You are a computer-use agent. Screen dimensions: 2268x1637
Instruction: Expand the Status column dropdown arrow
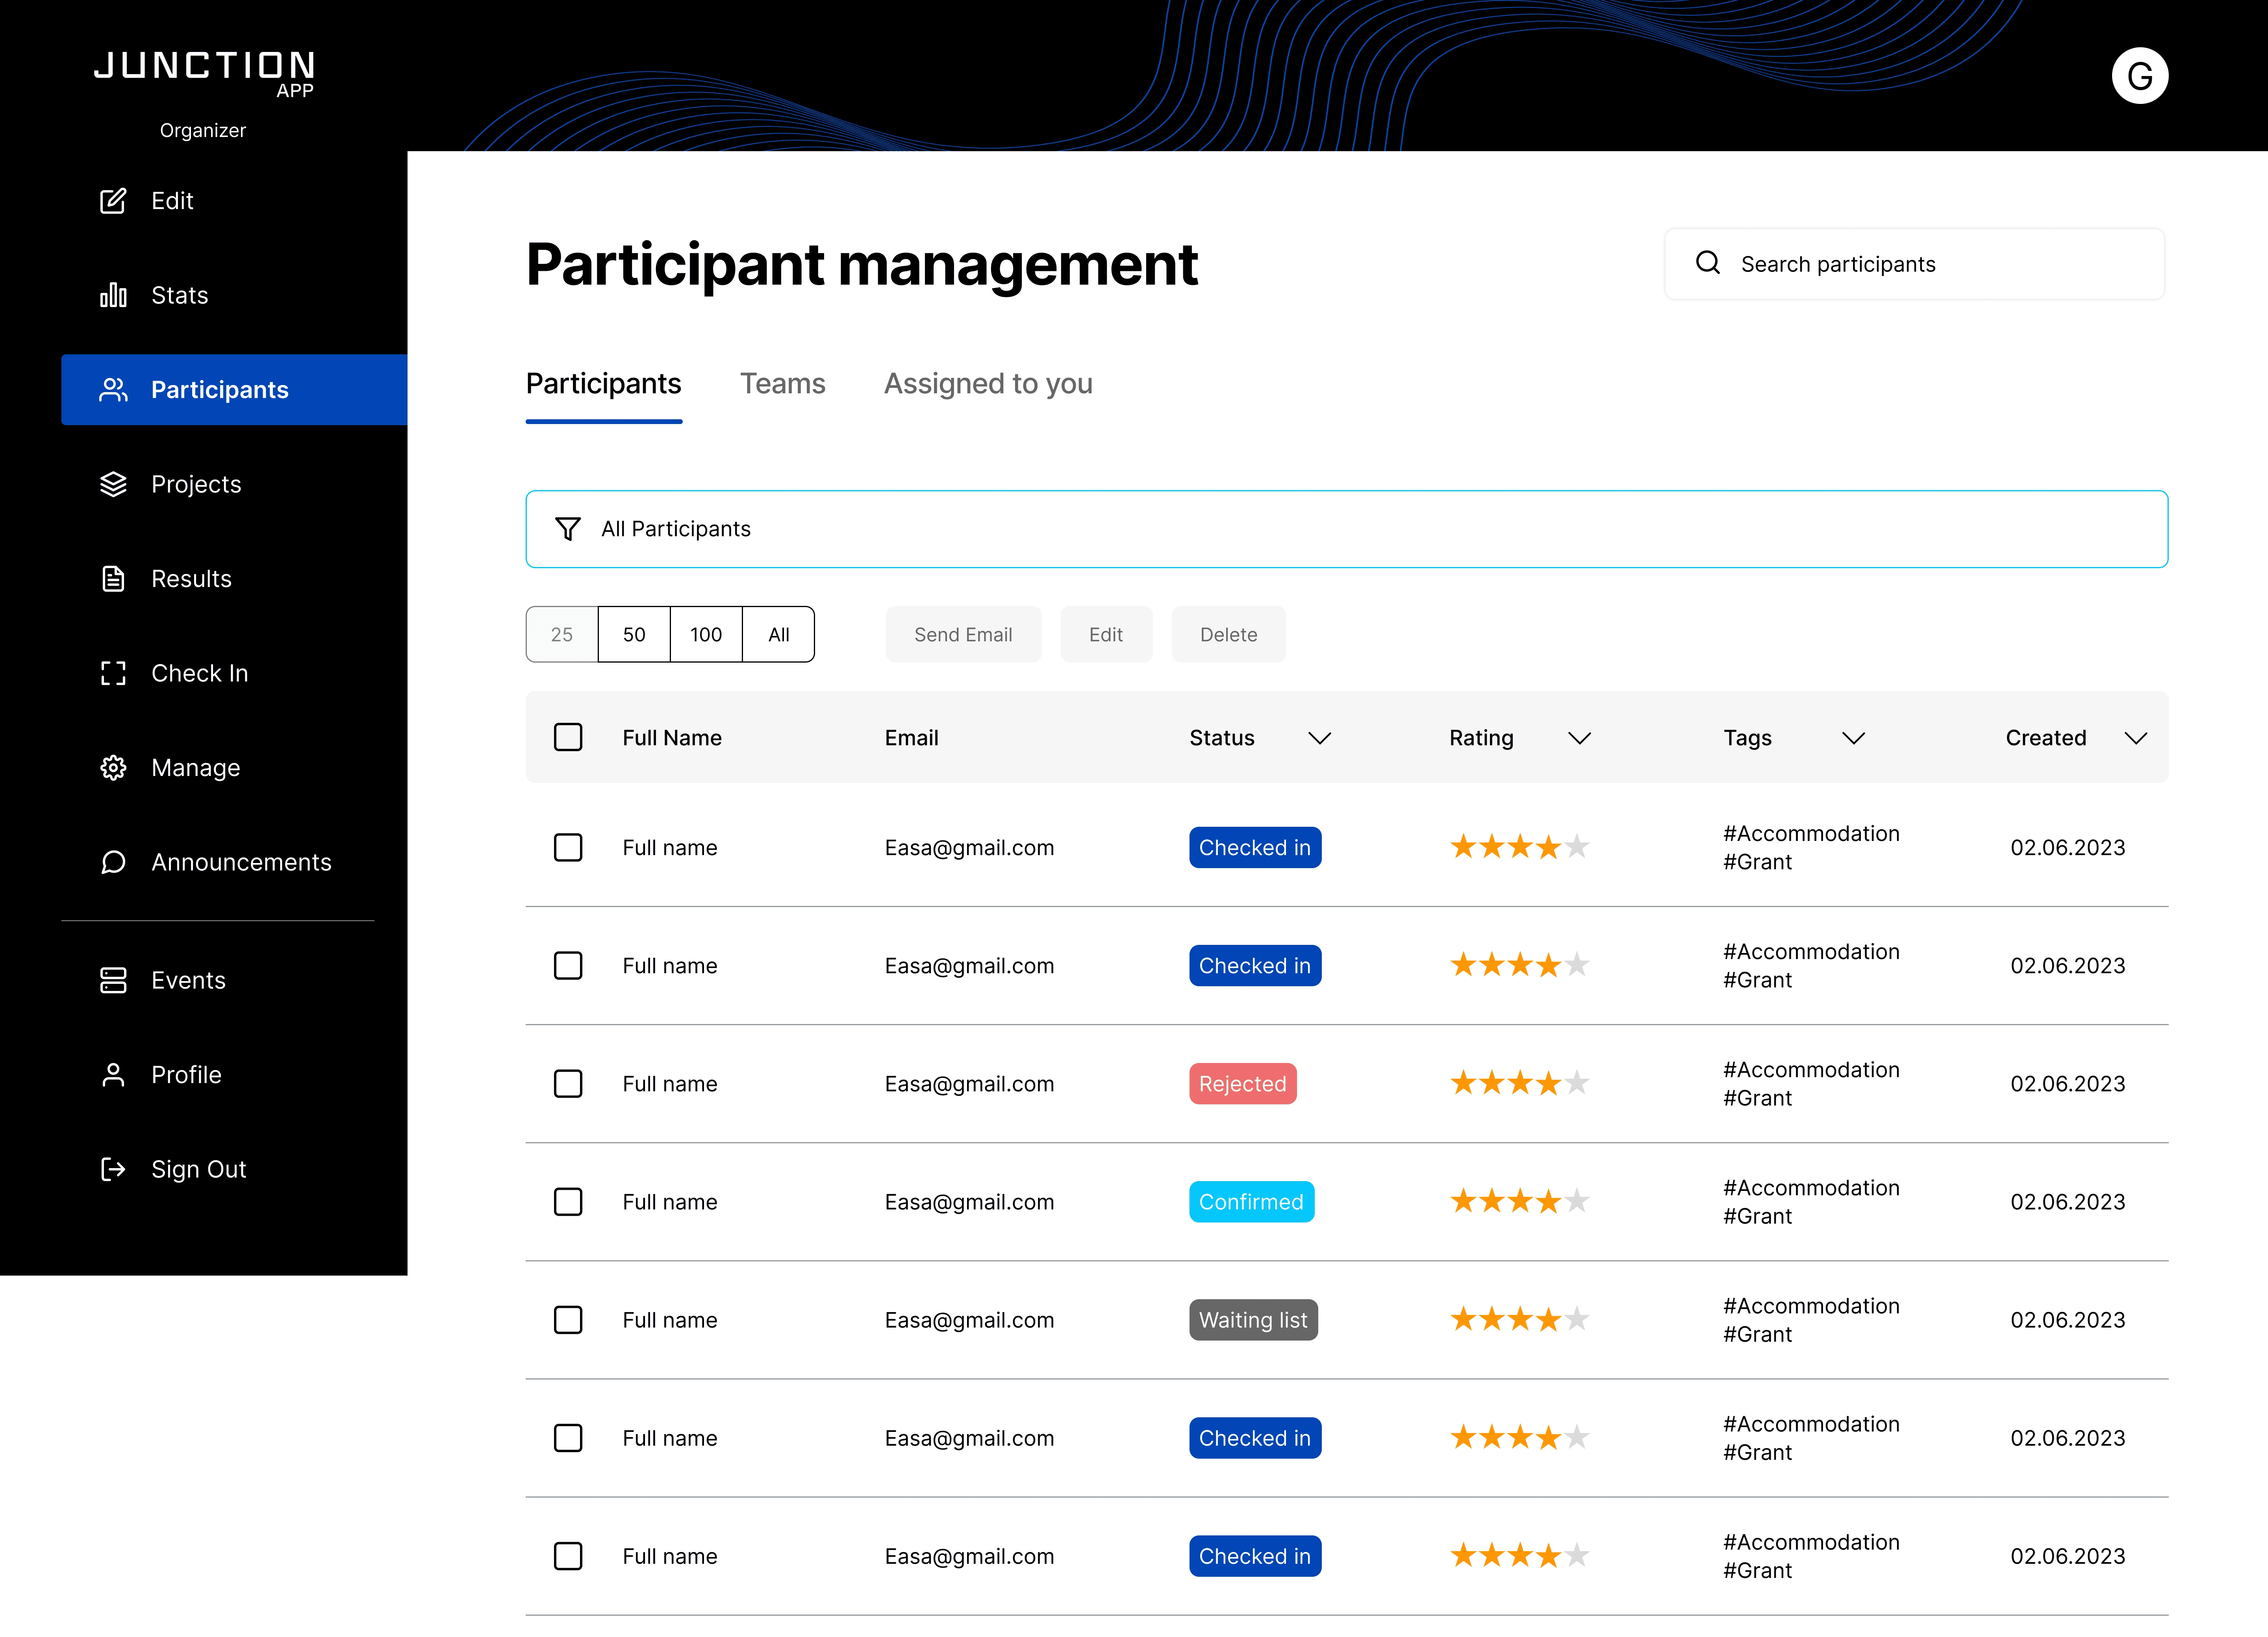(x=1319, y=738)
